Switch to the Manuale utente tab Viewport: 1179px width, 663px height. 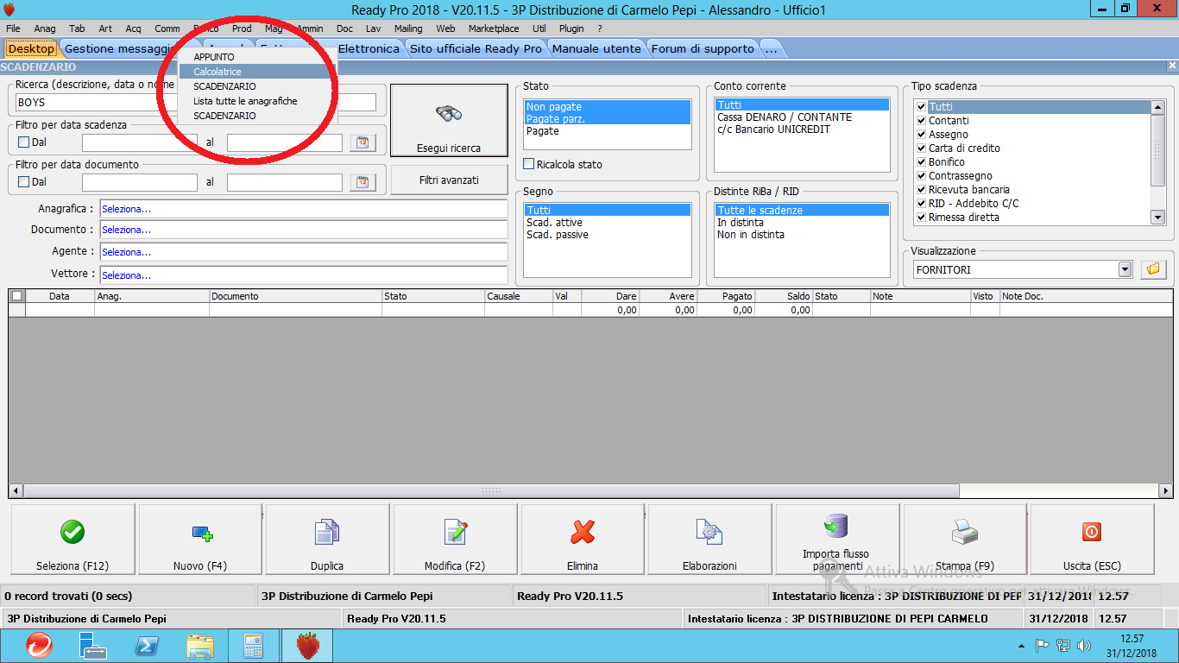click(596, 48)
